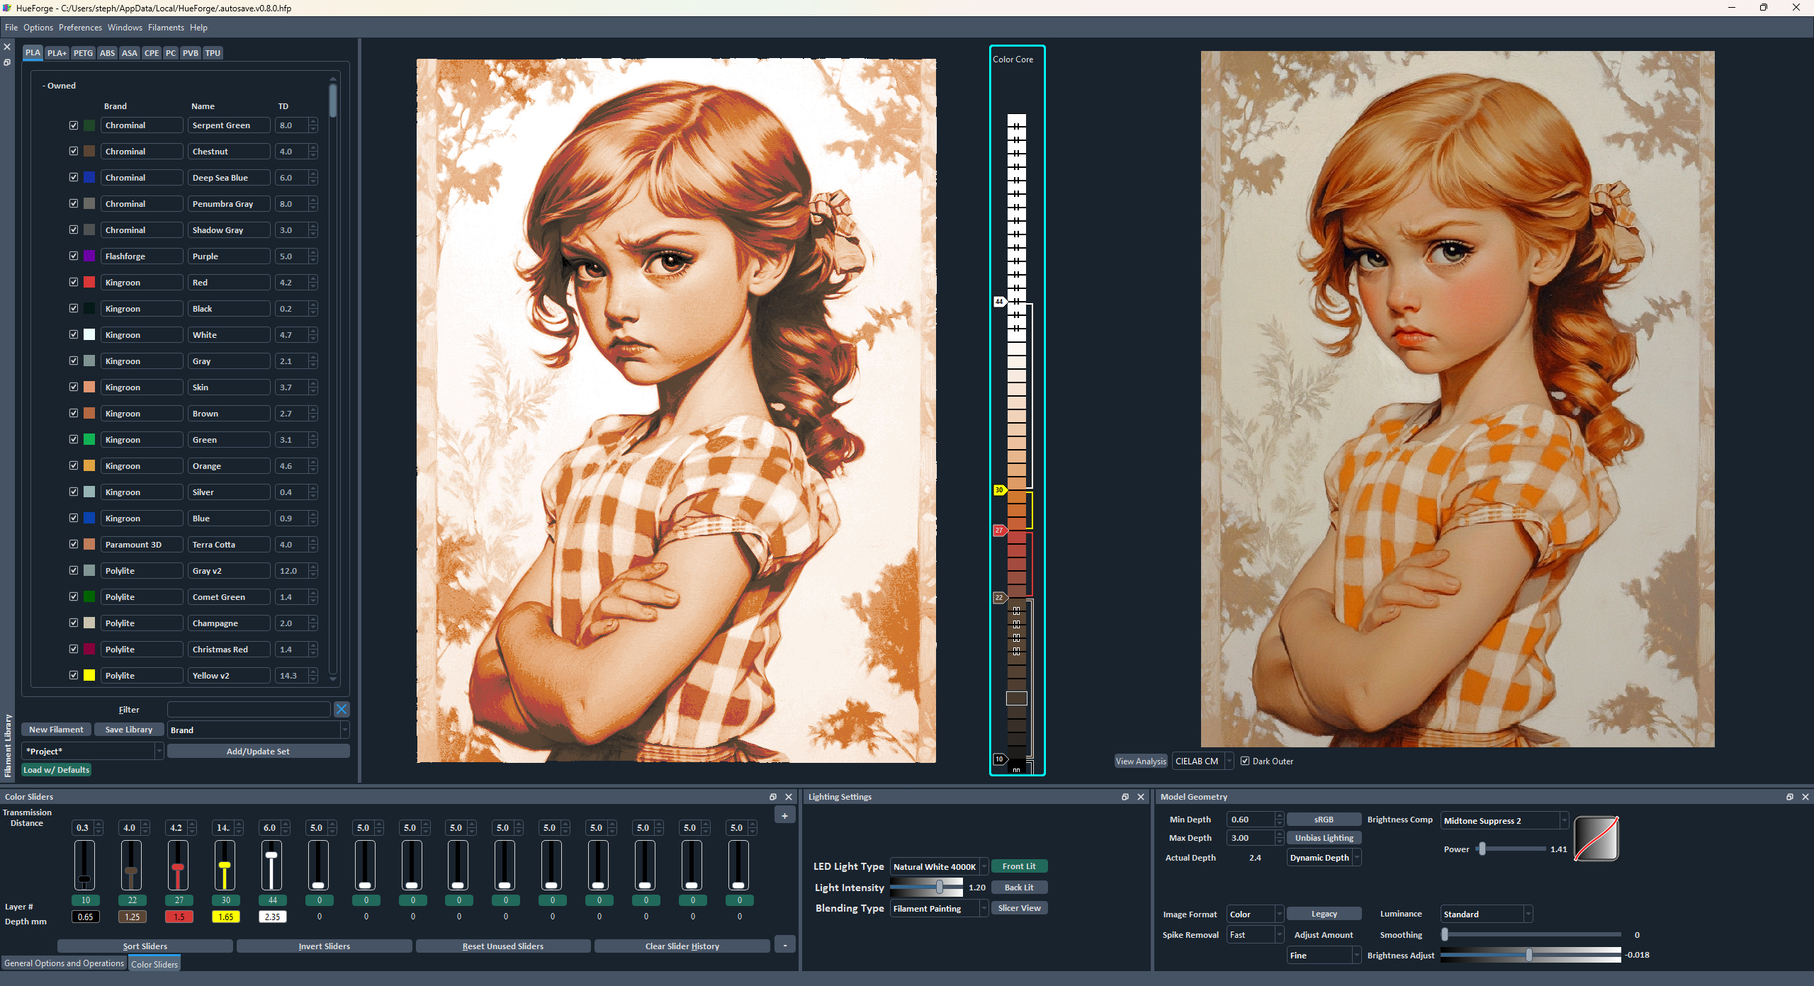This screenshot has width=1814, height=986.
Task: Add a new color slider with plus
Action: pos(784,816)
